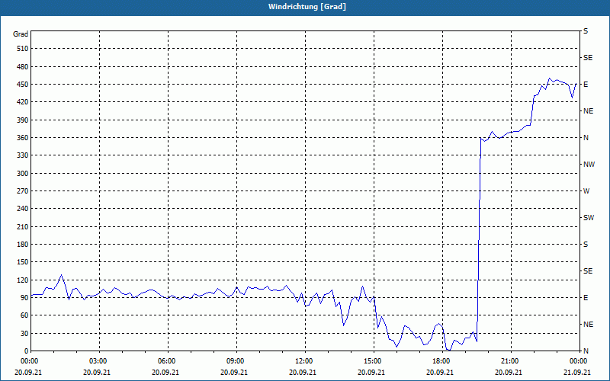The width and height of the screenshot is (610, 381).
Task: Click the 03:00 time label
Action: click(97, 360)
